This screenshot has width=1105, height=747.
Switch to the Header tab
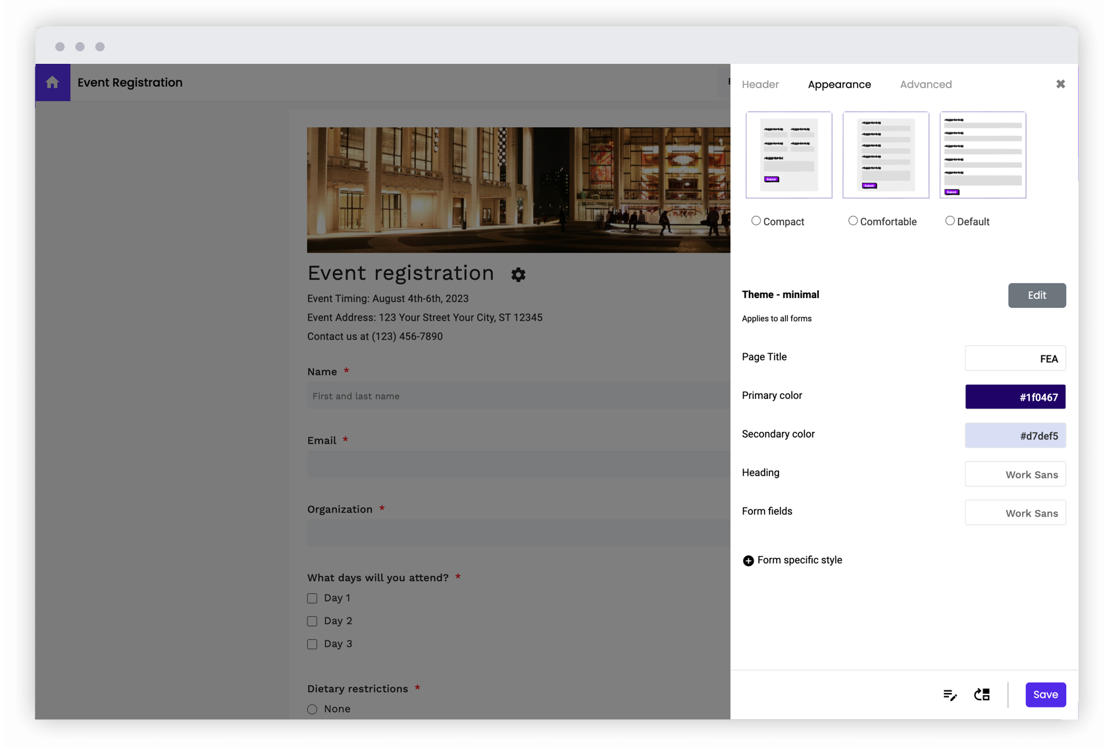click(760, 84)
